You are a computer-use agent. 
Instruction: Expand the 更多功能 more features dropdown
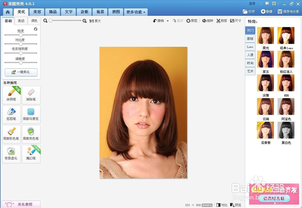tap(136, 12)
